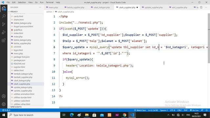Screen dimensions: 210x118
Task: Open LICENSE file in explorer
Action: [17, 47]
